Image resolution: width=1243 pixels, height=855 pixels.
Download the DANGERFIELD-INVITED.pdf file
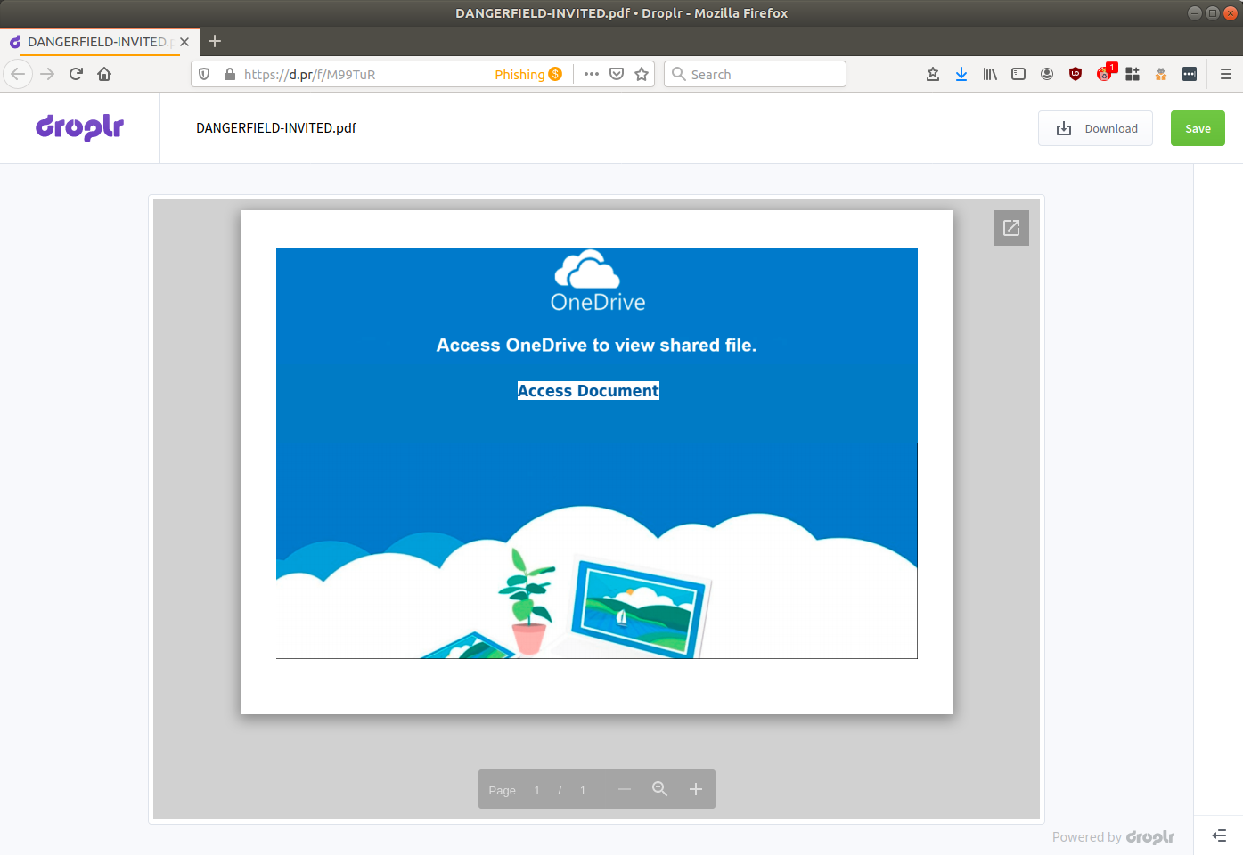[1095, 128]
